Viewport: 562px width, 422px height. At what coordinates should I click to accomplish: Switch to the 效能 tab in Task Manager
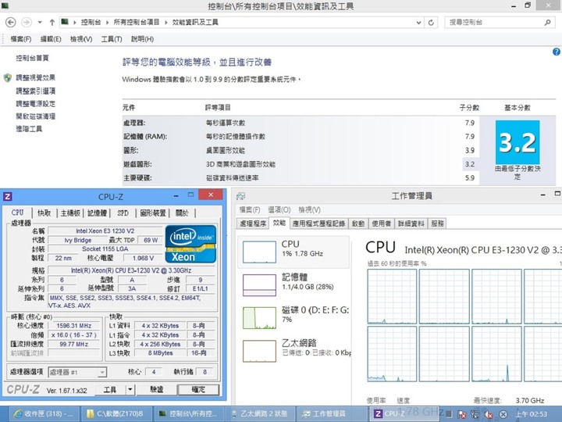279,223
